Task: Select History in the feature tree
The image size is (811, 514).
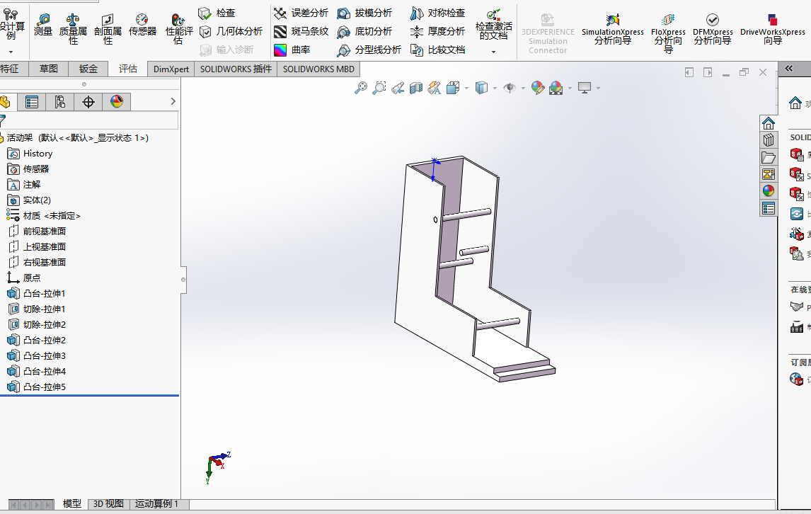Action: pos(30,154)
